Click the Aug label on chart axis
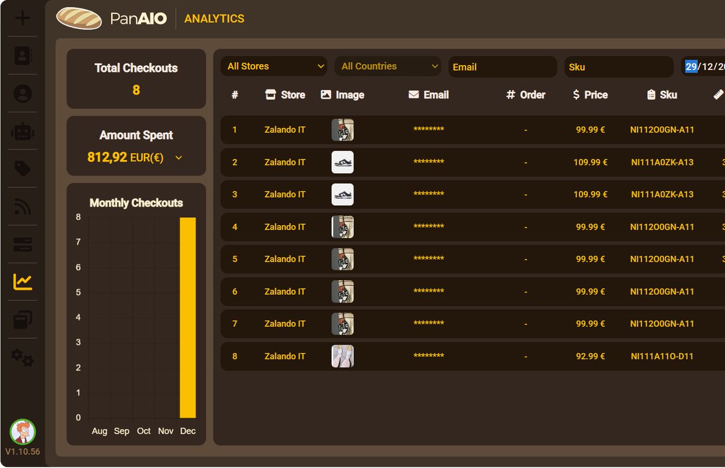Viewport: 725px width, 468px height. click(99, 431)
